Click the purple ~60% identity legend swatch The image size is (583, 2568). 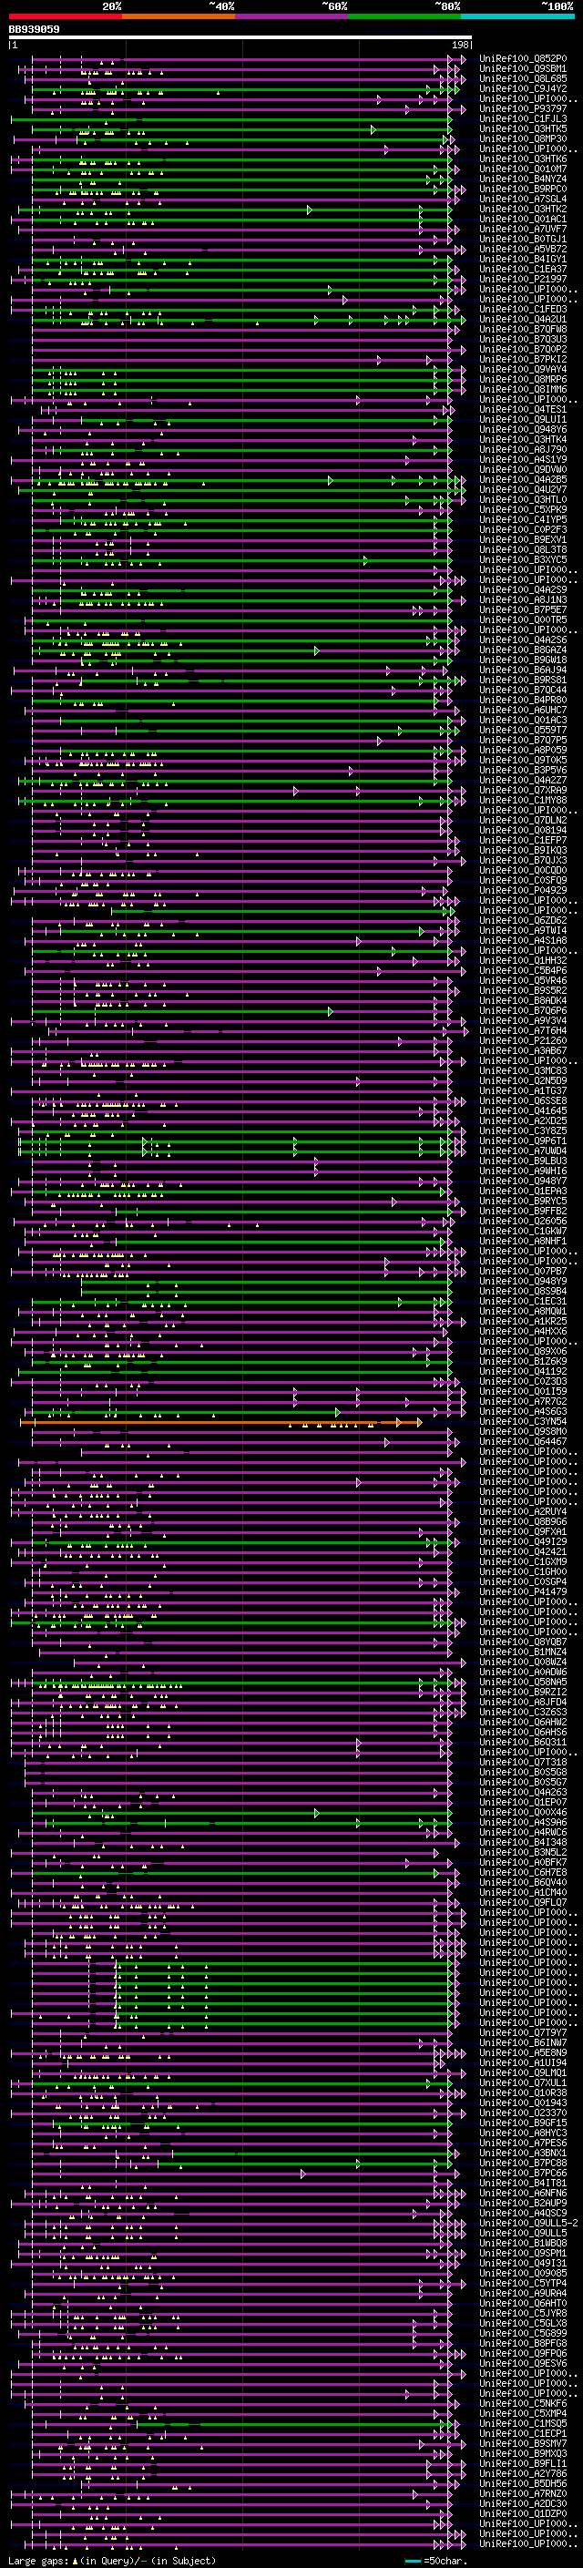point(292,16)
